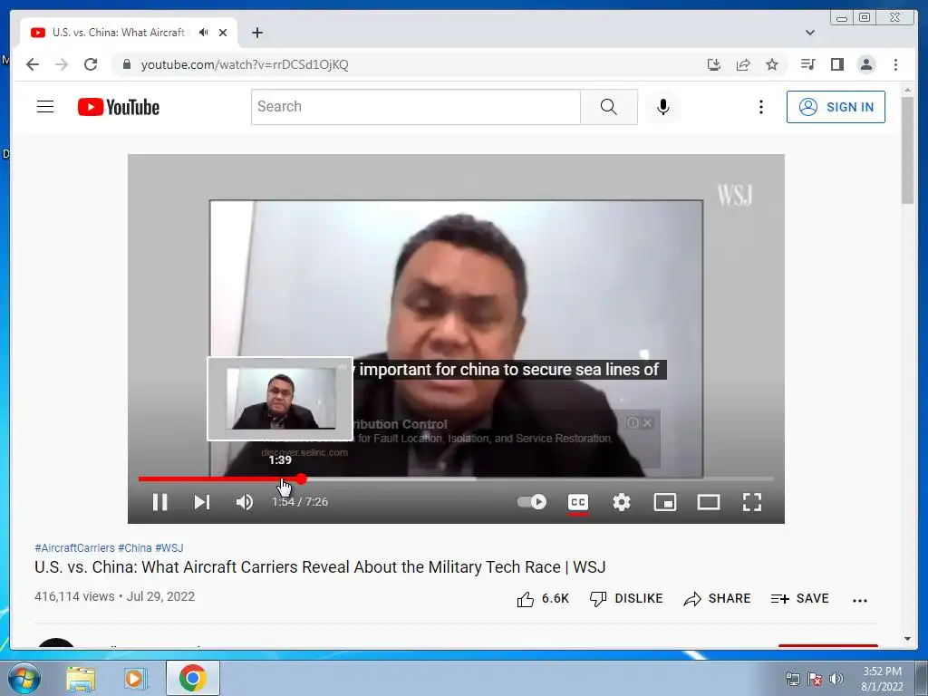Click the SIGN IN button

point(836,107)
